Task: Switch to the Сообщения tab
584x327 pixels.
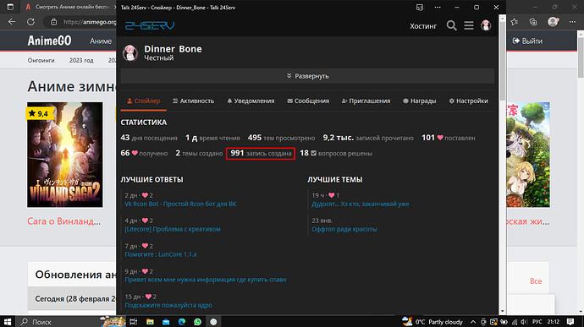Action: coord(308,101)
